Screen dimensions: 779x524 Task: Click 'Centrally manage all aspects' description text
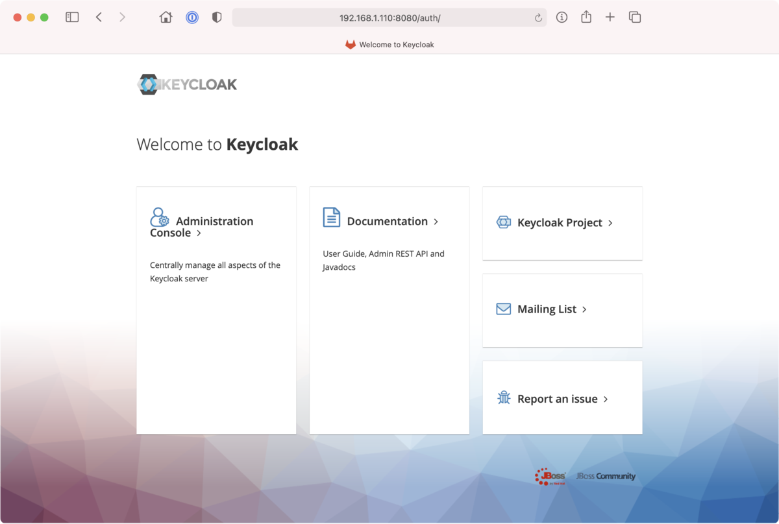coord(216,272)
